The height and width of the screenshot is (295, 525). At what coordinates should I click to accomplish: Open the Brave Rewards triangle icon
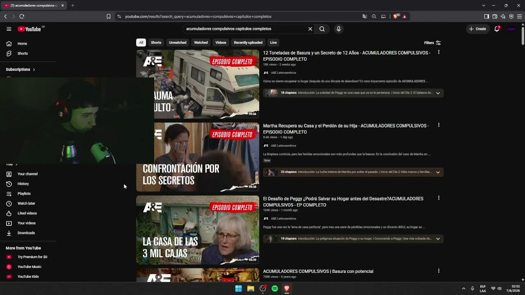(x=404, y=16)
